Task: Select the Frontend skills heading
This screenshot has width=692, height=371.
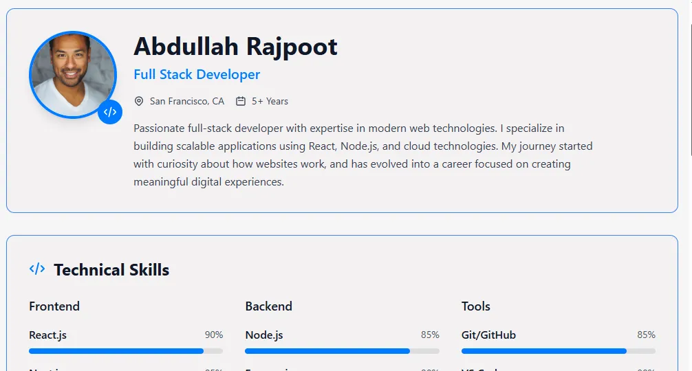Action: [54, 306]
